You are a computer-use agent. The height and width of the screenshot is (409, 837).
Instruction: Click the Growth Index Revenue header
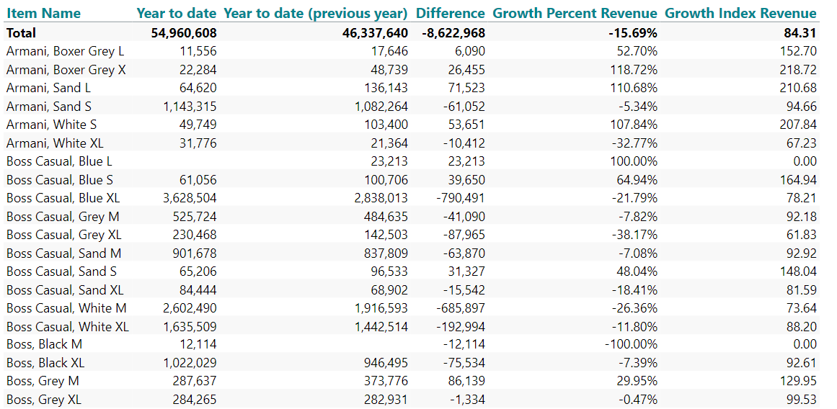pyautogui.click(x=741, y=13)
